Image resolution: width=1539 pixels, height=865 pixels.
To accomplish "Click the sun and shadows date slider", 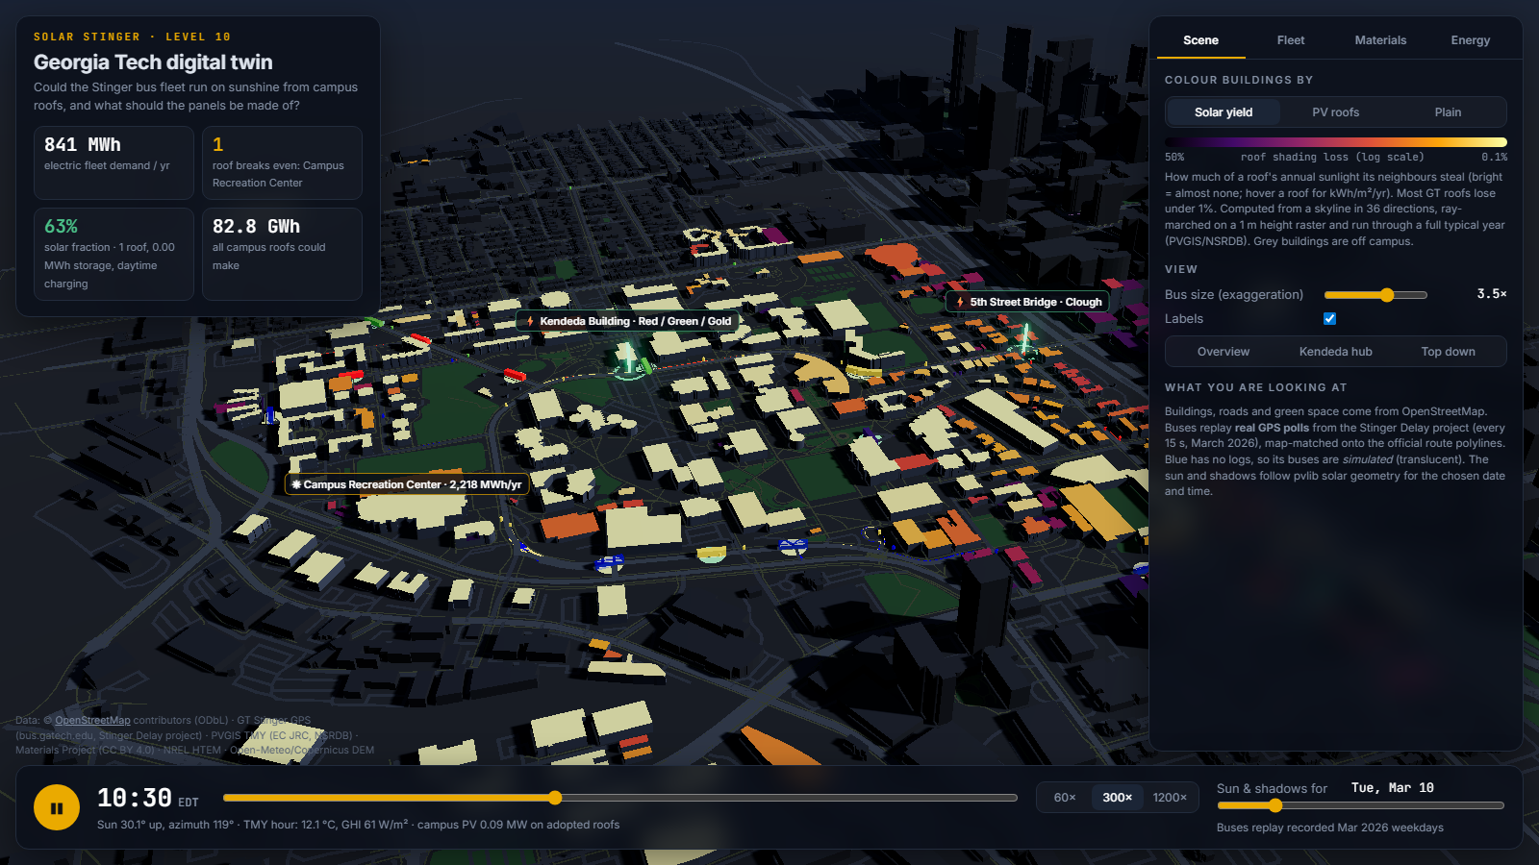I will [x=1360, y=805].
